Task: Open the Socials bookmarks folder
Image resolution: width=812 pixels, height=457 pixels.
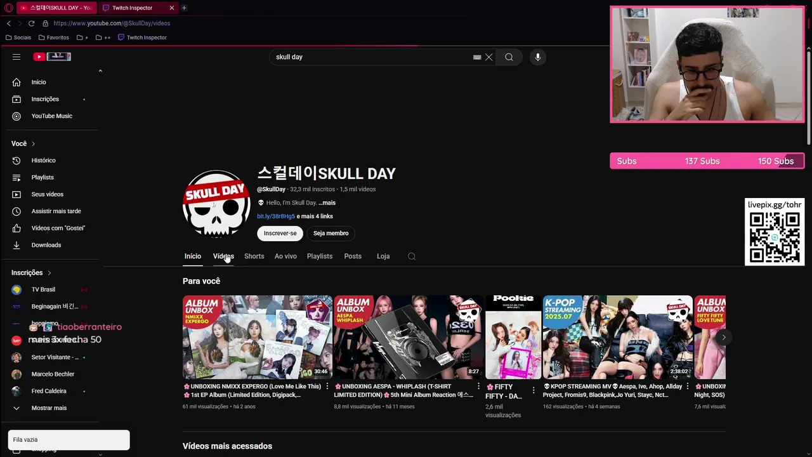Action: [18, 37]
